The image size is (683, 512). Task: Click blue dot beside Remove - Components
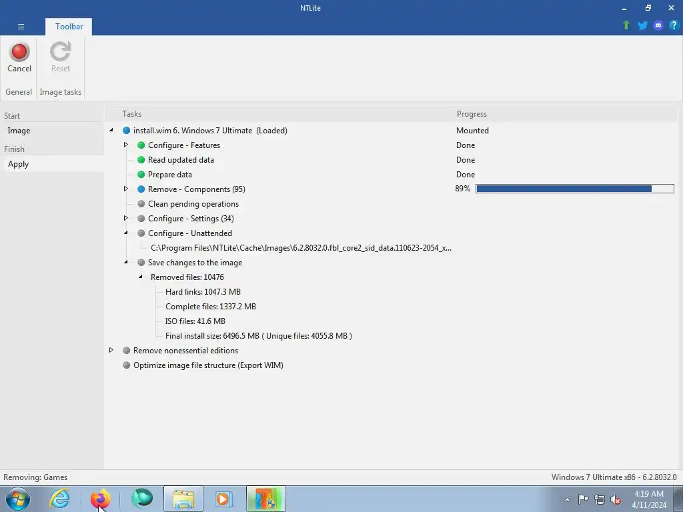pos(141,189)
